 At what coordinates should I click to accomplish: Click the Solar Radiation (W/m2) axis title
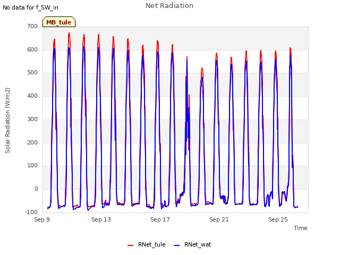click(7, 121)
